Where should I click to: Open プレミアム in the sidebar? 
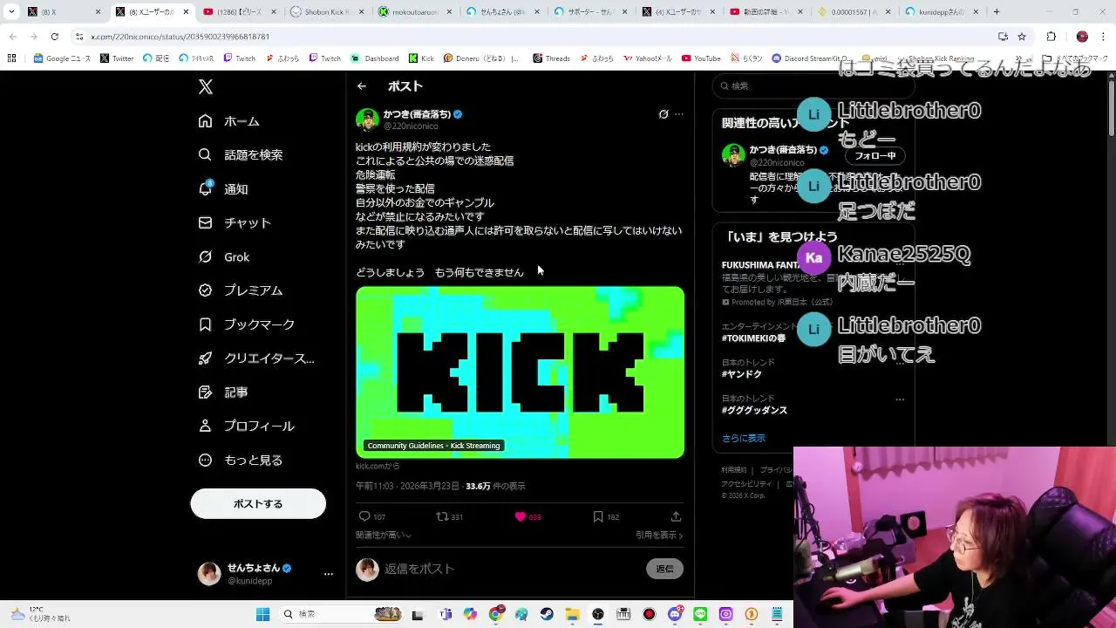pos(241,290)
